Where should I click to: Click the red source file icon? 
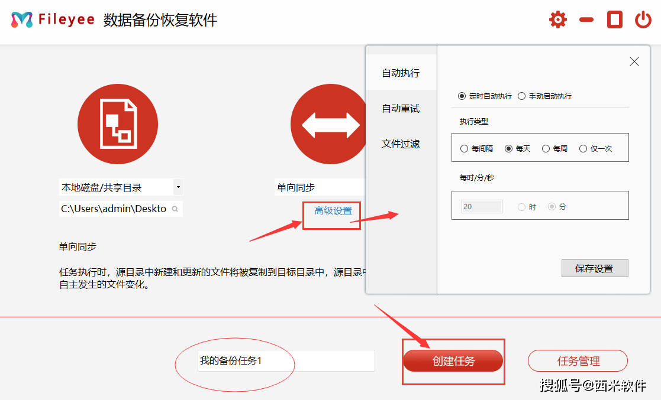coord(118,124)
